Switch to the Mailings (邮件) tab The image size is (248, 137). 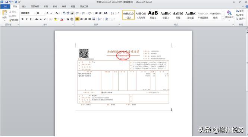(55, 6)
